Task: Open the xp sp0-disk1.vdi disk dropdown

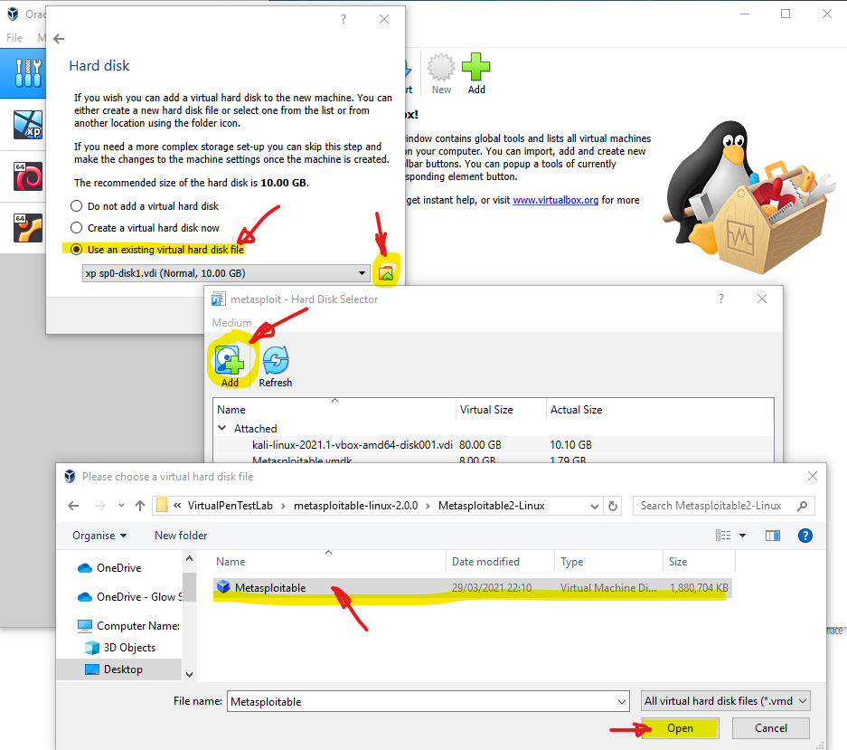Action: (226, 273)
